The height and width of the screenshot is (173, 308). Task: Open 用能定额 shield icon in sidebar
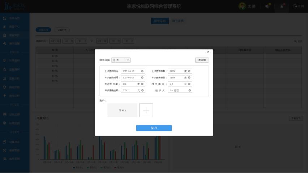click(x=4, y=87)
